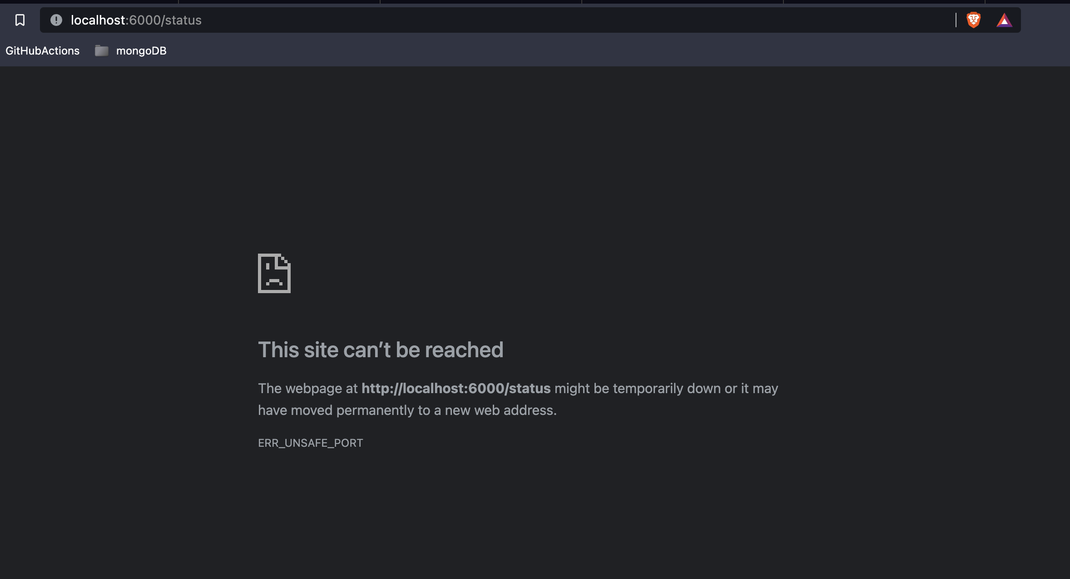Click the mongoDB folder icon on the bookmarks bar
The width and height of the screenshot is (1070, 579).
[101, 50]
